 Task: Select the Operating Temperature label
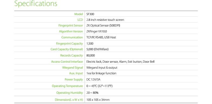coord(67,86)
